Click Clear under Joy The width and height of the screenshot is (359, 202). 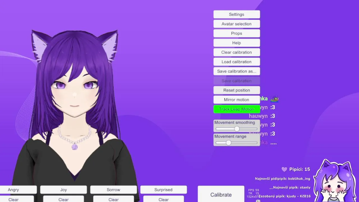[x=63, y=199]
